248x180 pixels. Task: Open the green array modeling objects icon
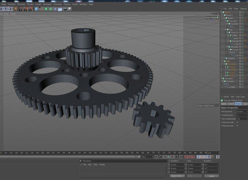coord(51,9)
